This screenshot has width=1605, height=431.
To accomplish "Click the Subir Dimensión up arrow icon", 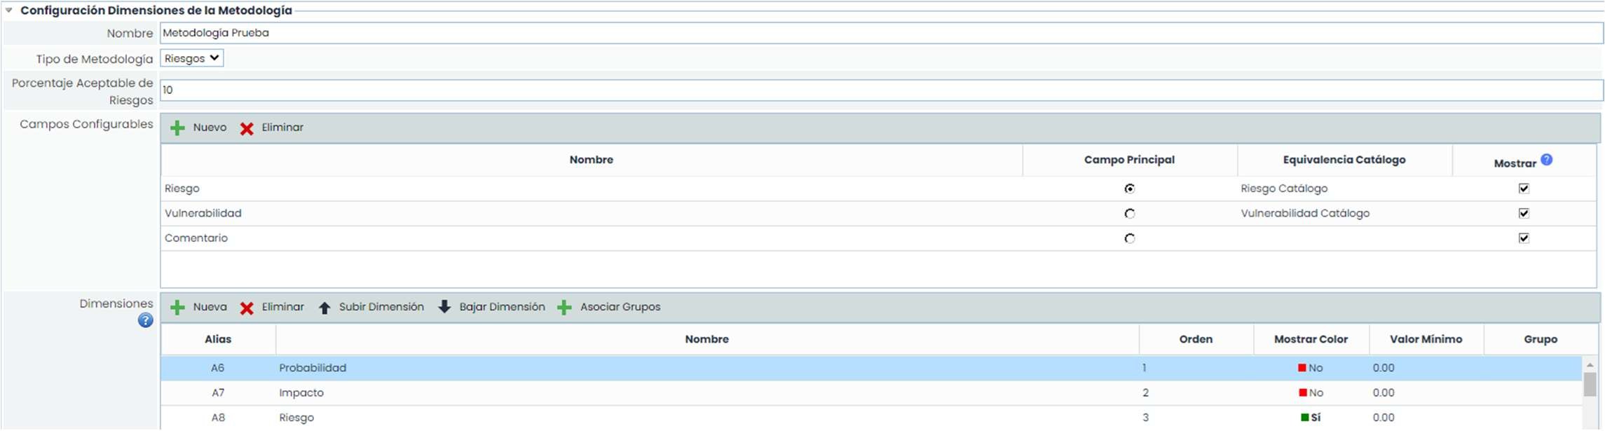I will point(325,308).
